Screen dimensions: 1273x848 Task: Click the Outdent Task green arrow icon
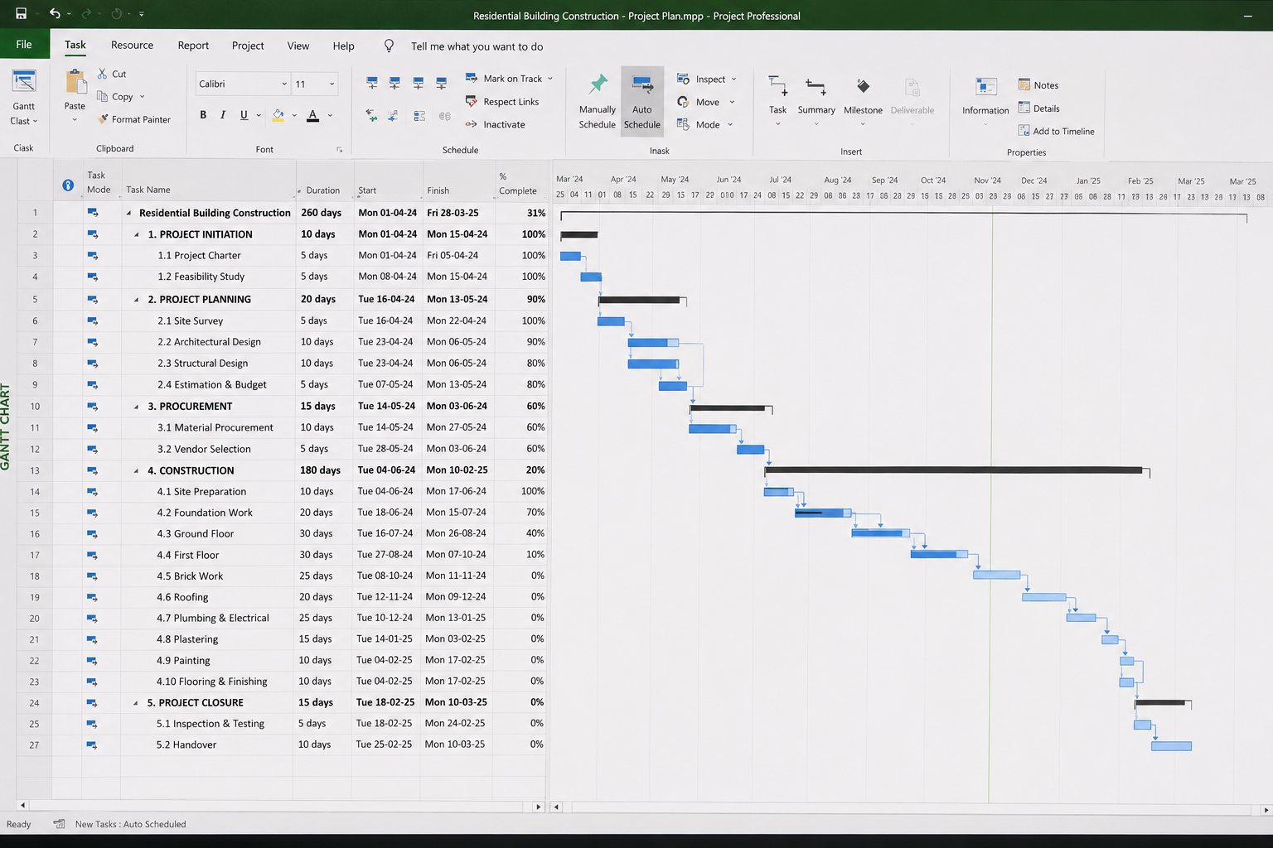(x=371, y=116)
